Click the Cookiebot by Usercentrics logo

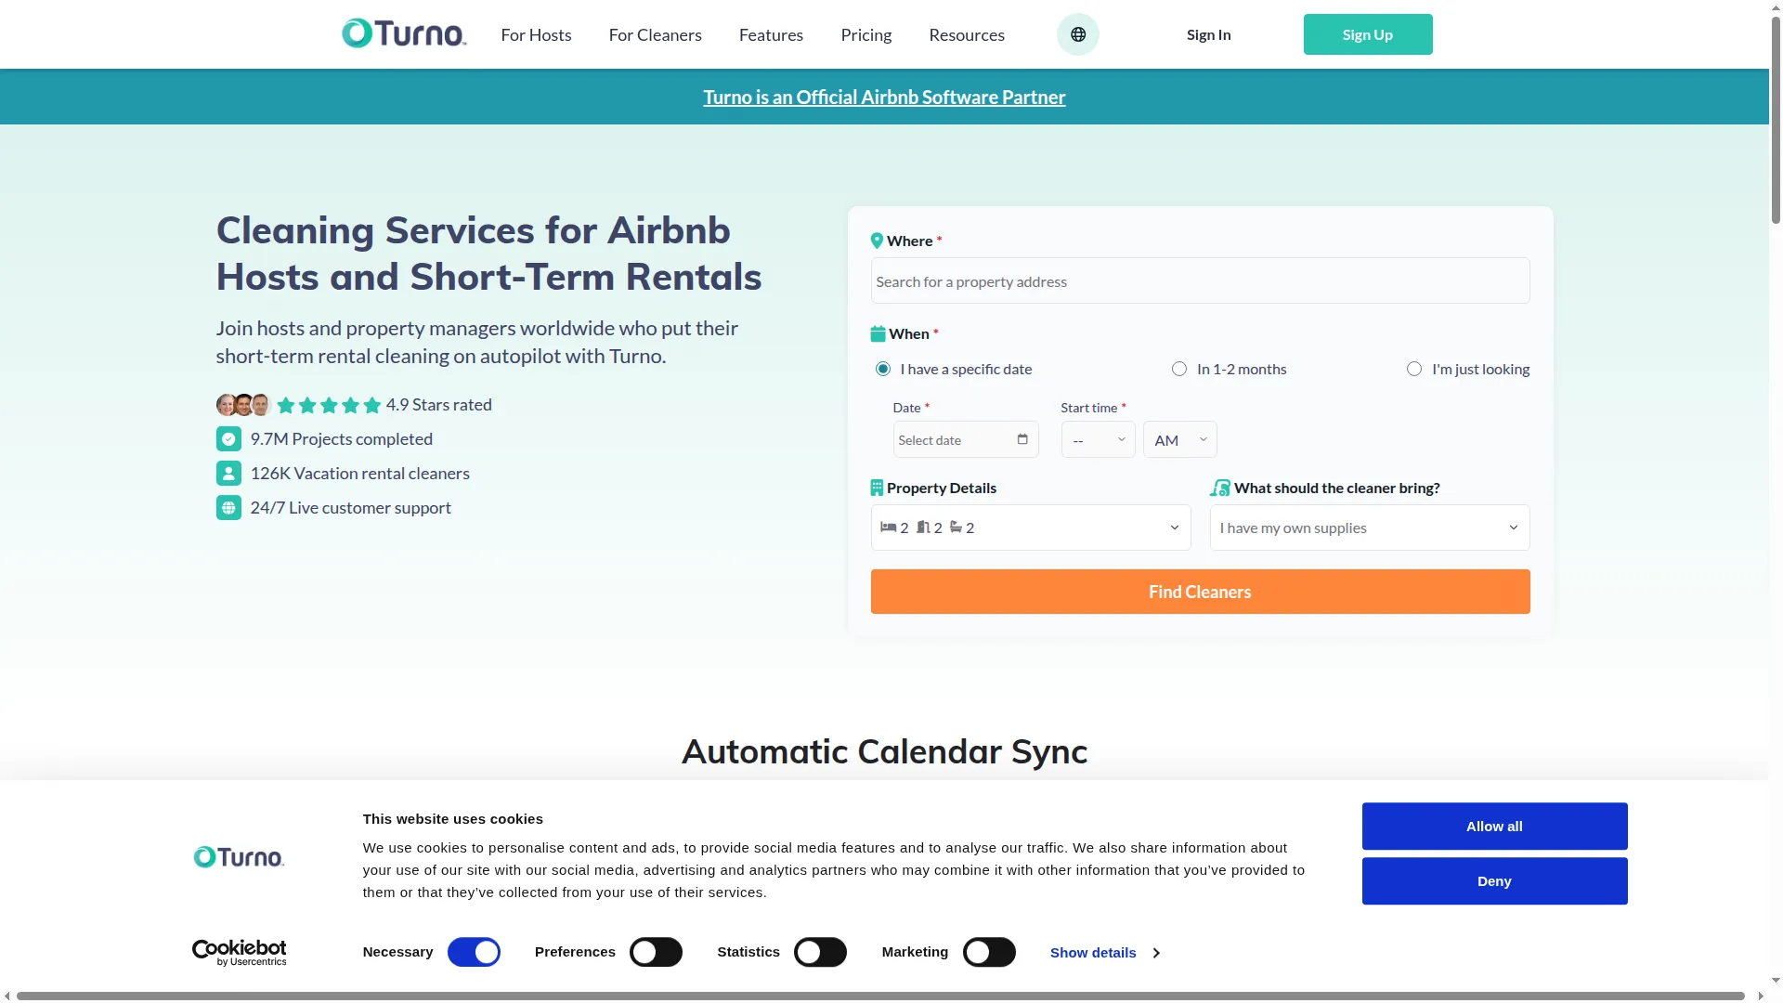click(x=239, y=953)
